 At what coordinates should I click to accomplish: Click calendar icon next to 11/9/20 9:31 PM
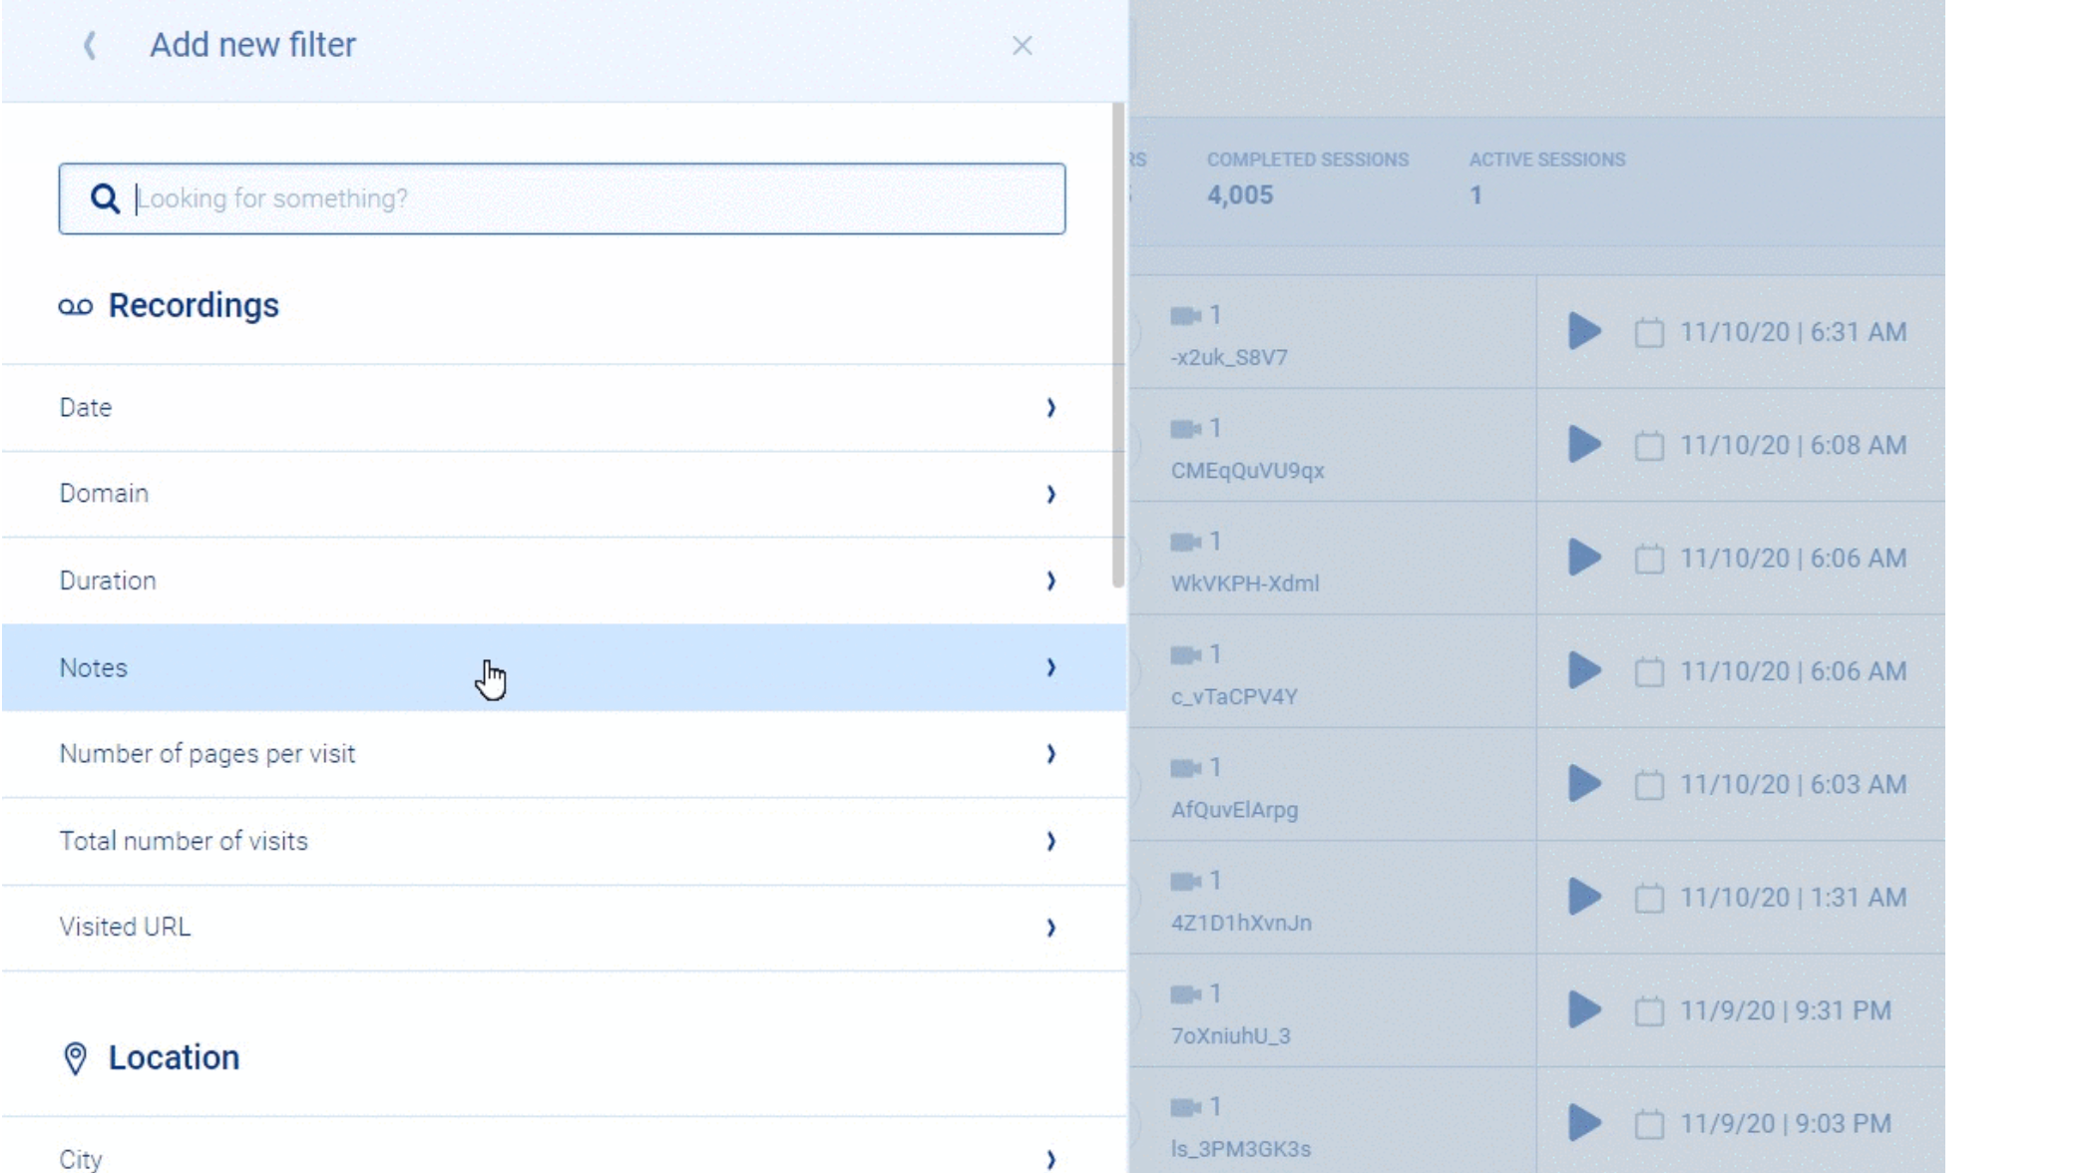click(x=1649, y=1011)
